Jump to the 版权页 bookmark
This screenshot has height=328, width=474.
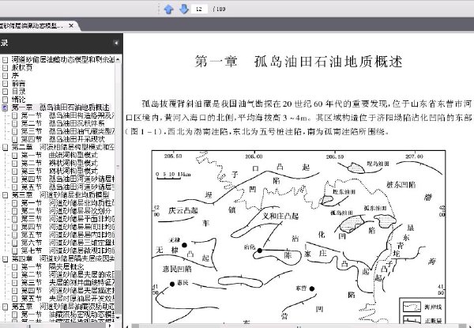[22, 68]
